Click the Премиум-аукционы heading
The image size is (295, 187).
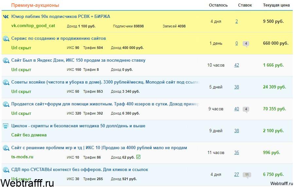tap(35, 5)
